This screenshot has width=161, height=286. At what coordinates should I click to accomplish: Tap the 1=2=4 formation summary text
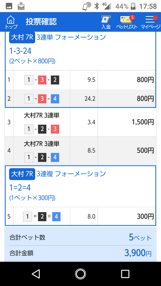(x=20, y=188)
